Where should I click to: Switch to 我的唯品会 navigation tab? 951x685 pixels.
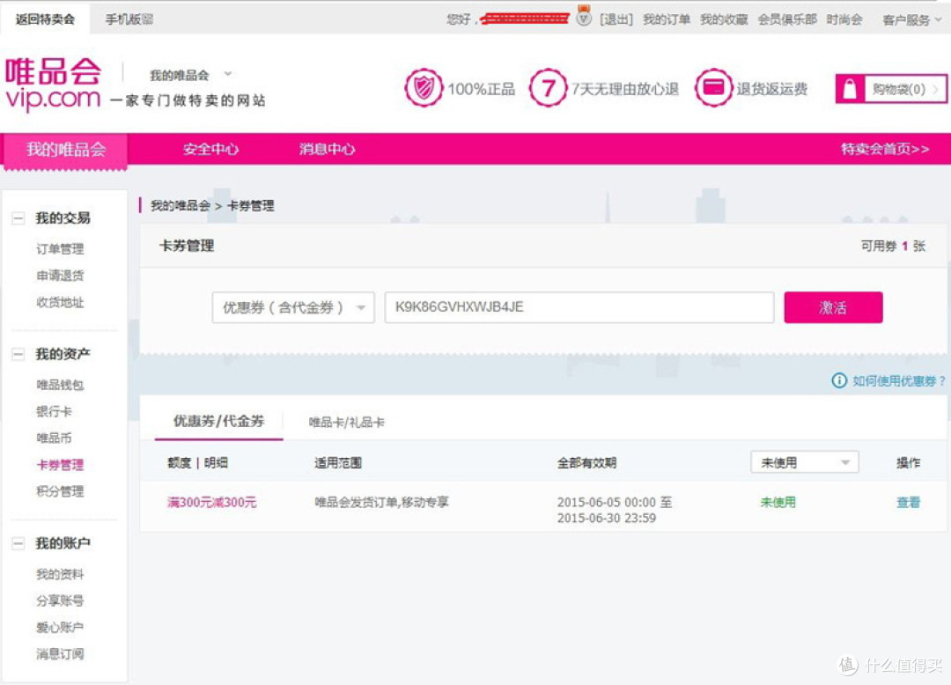tap(65, 149)
